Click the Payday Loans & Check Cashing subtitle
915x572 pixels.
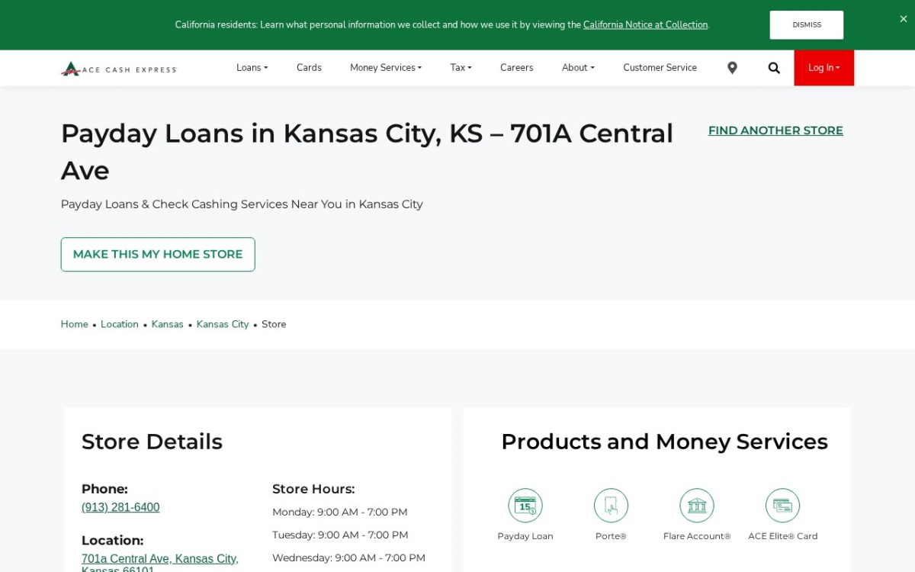(242, 204)
